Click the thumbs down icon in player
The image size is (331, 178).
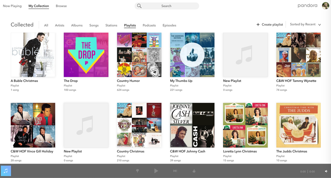(137, 171)
